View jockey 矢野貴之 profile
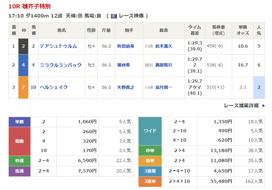The image size is (272, 190). [126, 87]
